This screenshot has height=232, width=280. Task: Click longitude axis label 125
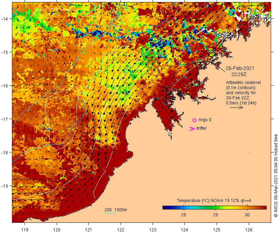[x=216, y=230]
